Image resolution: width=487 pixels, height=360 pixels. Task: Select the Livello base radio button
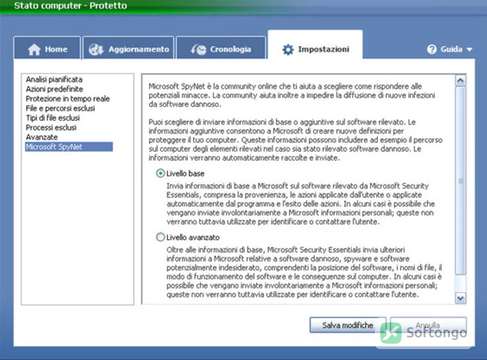click(x=160, y=174)
